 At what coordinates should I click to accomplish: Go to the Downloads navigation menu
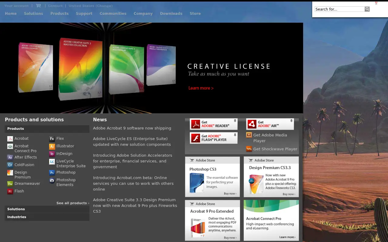click(x=171, y=14)
